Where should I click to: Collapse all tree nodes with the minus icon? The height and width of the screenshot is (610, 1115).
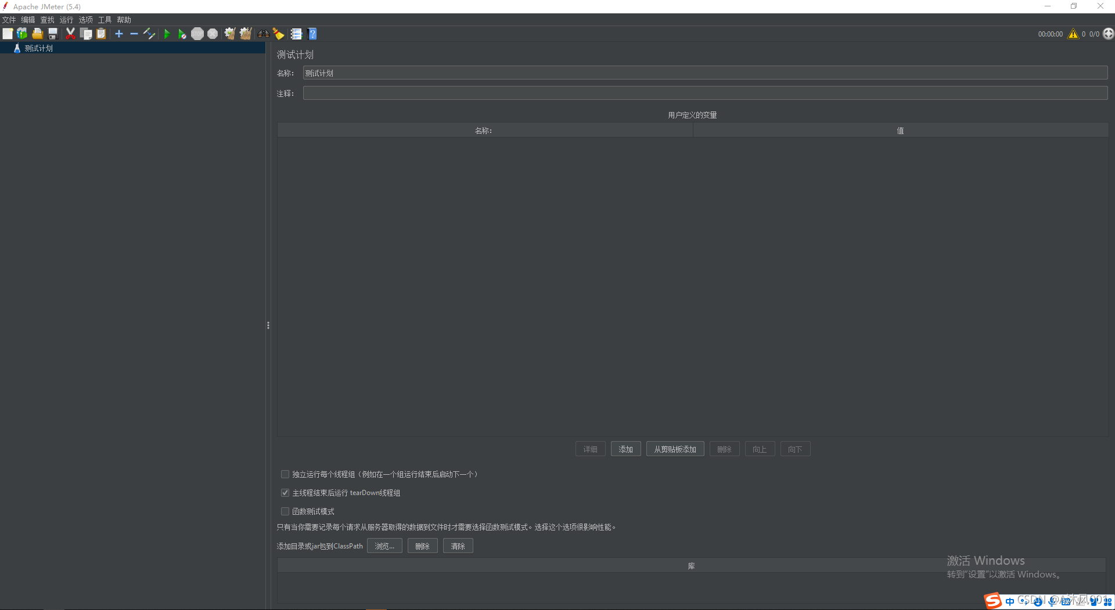134,34
